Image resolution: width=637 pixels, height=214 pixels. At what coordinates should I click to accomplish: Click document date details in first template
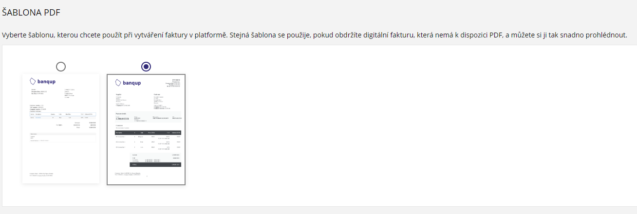click(x=40, y=92)
